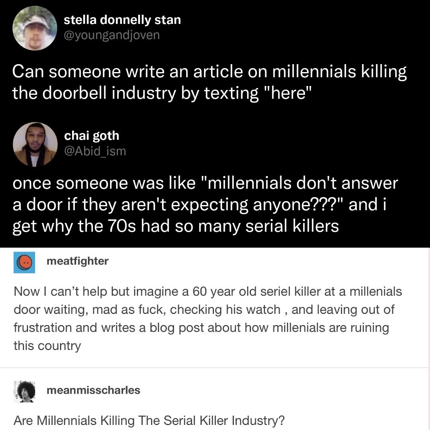Click the Serial Killer Industry reply text
This screenshot has height=430, width=430.
point(149,420)
